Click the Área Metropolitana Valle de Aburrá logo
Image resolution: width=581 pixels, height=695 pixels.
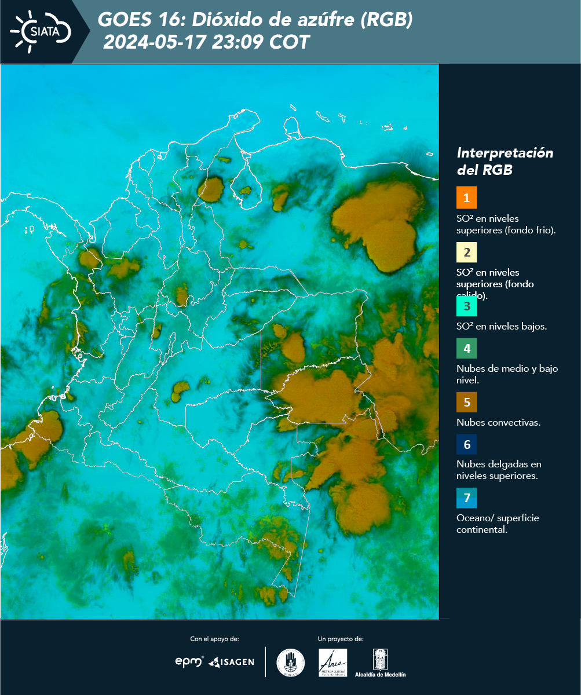click(333, 663)
